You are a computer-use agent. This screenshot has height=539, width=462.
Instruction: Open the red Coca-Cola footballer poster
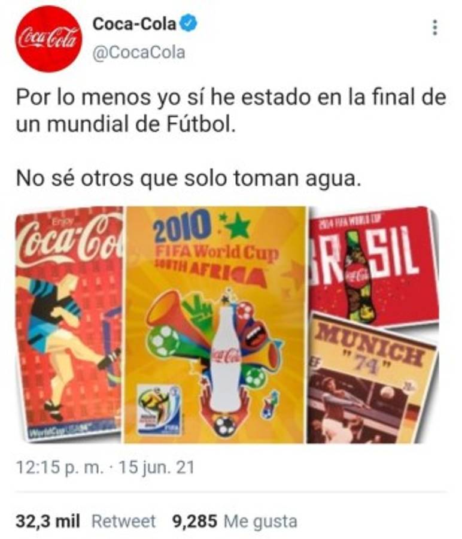(70, 323)
